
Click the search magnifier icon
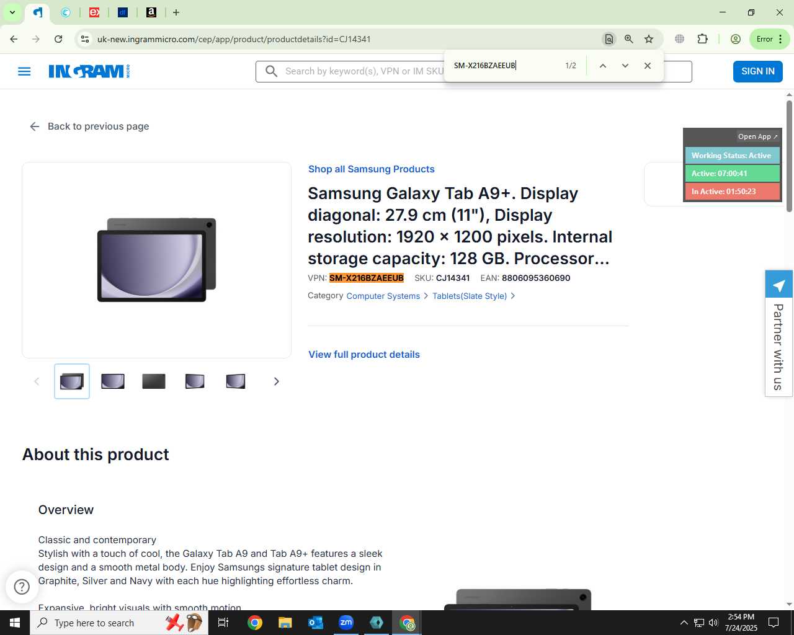point(271,71)
